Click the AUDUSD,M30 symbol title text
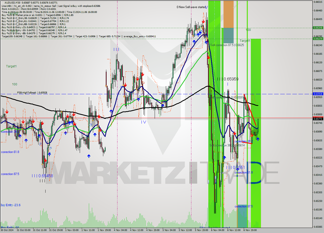 (x=12, y=3)
